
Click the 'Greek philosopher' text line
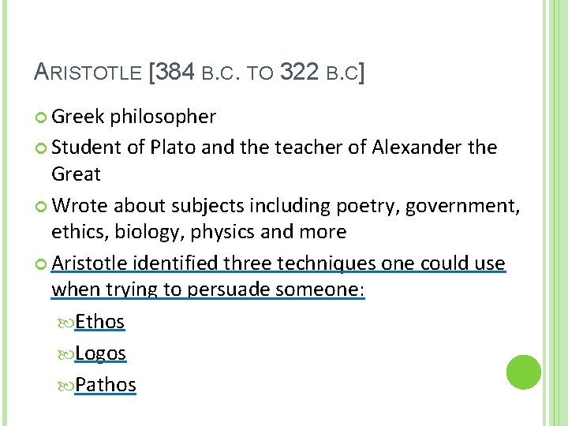[x=133, y=117]
